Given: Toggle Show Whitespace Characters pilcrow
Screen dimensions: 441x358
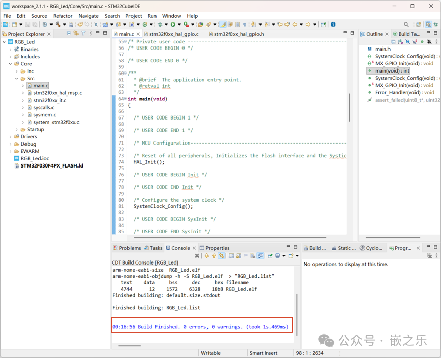Looking at the screenshot, I should (x=245, y=24).
